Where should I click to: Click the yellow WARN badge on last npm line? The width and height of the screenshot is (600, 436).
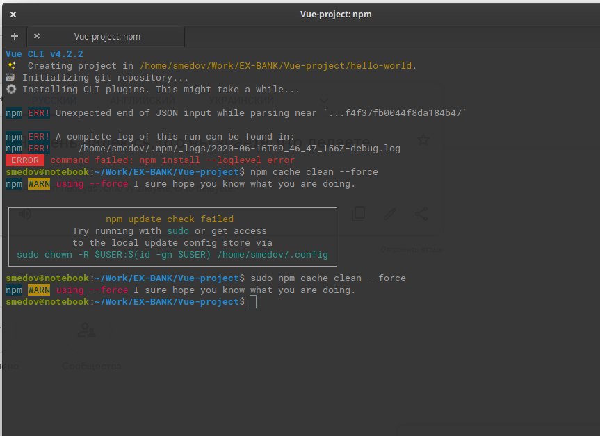pos(39,290)
